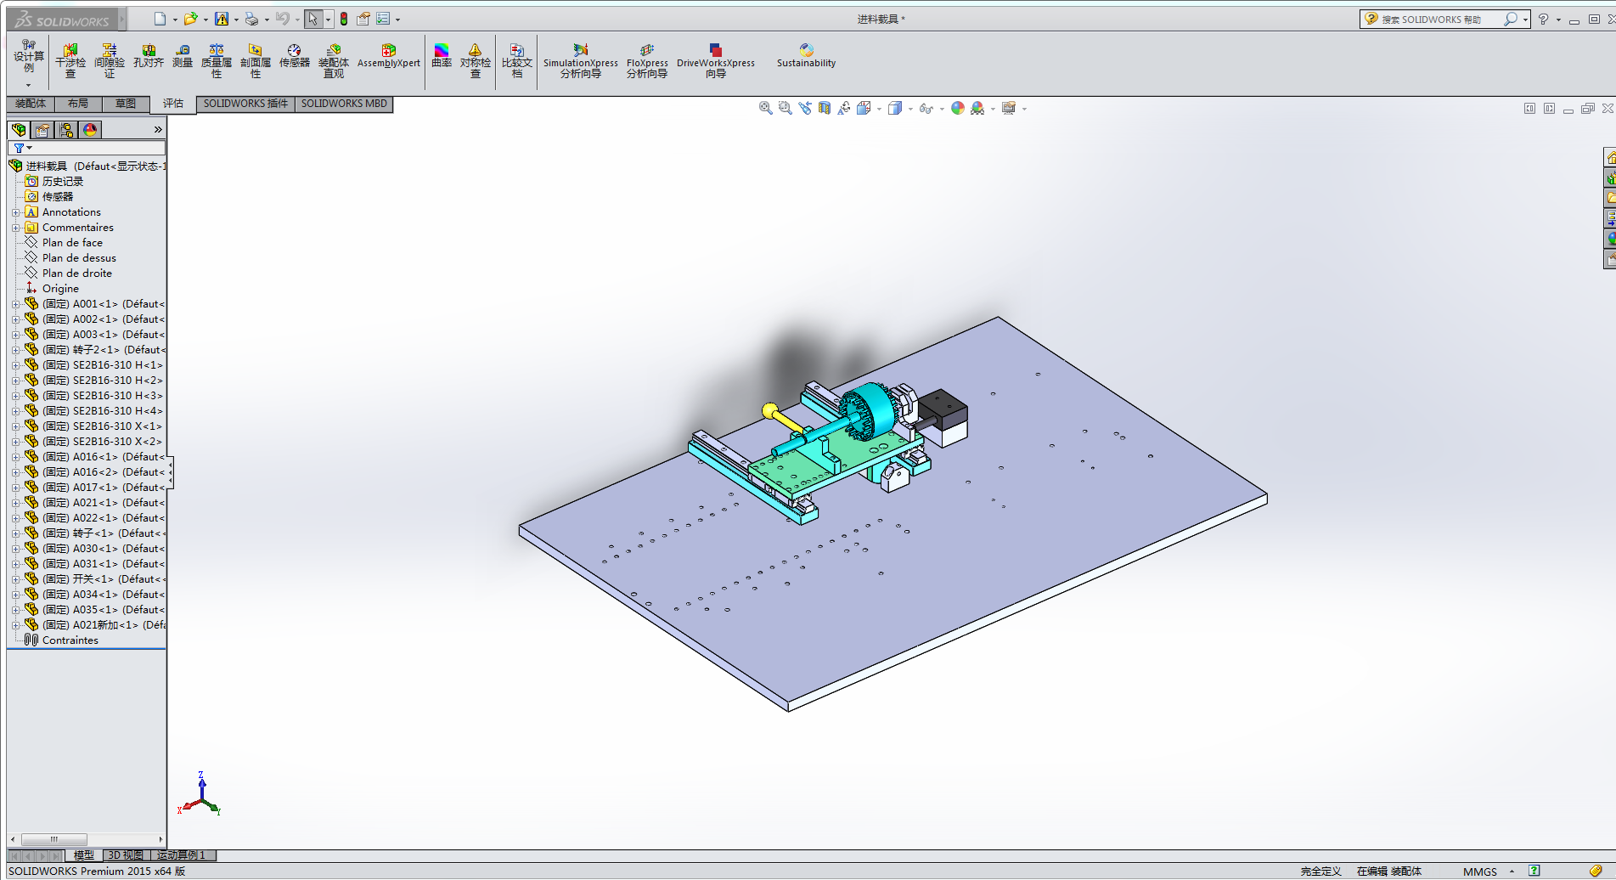Open the SOLIDWORKS MBD tab

[x=344, y=104]
